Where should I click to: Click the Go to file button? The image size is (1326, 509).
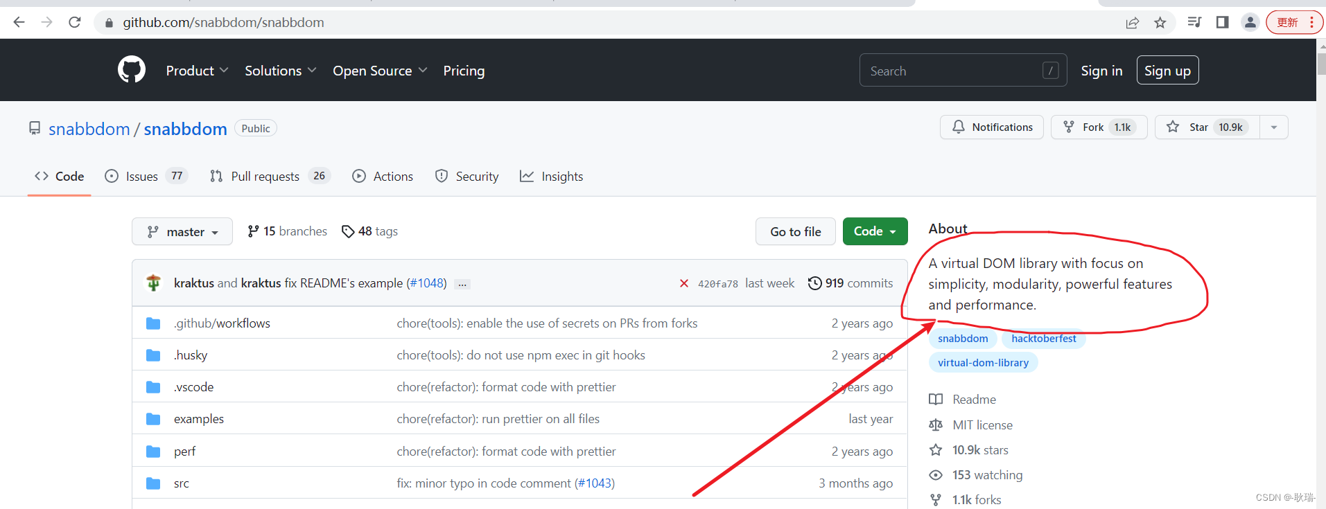(x=795, y=232)
